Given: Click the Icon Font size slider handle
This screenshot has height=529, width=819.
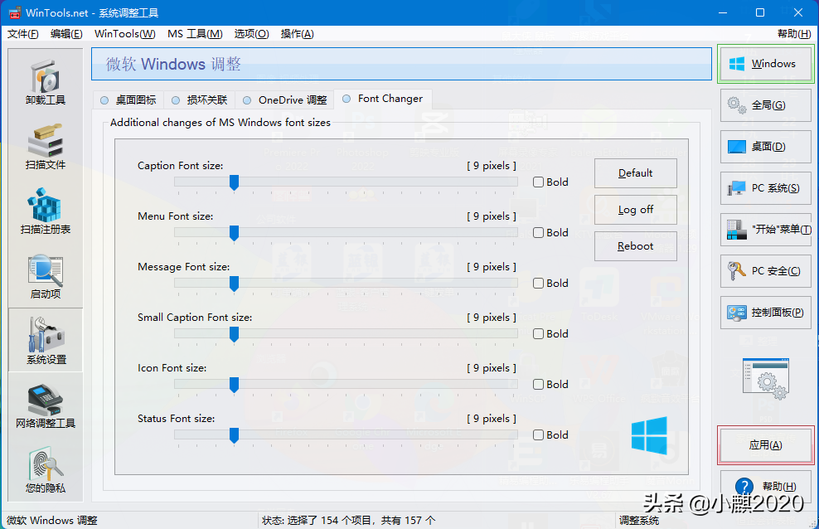Looking at the screenshot, I should (234, 386).
